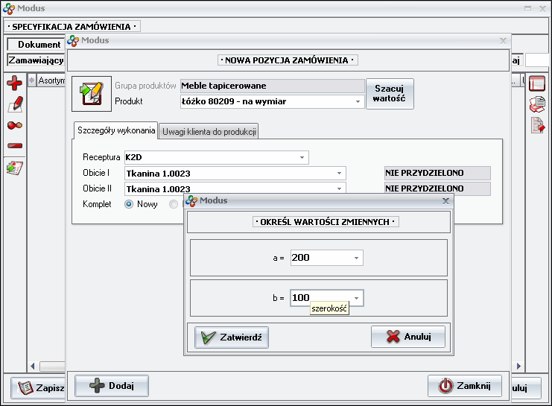This screenshot has width=552, height=406.
Task: Click into the 'b' value input field
Action: point(320,297)
